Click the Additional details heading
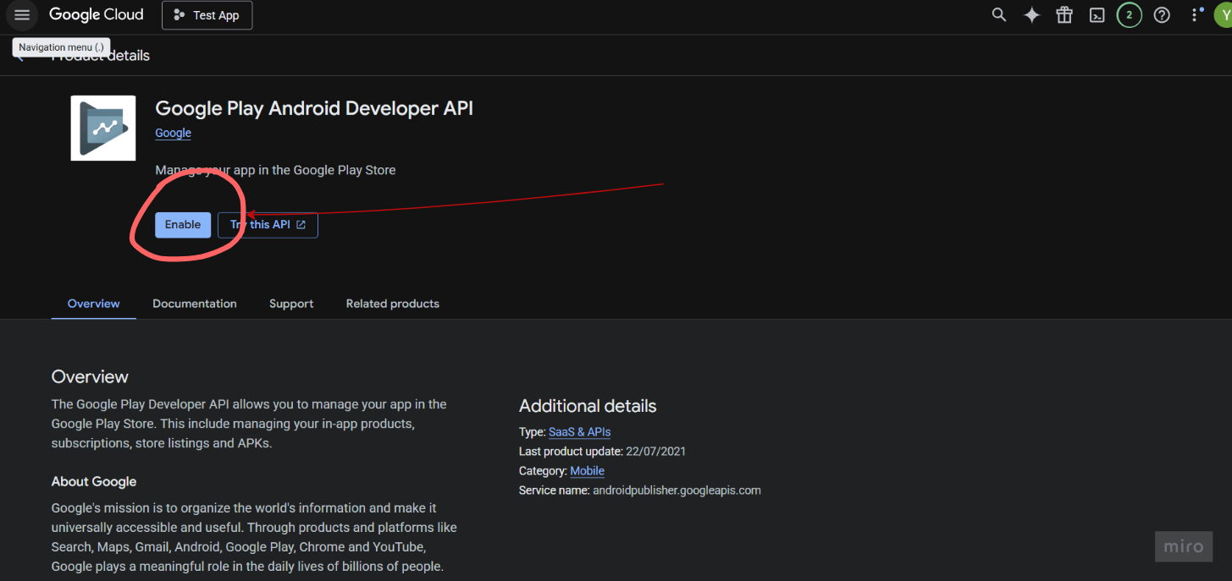 click(x=588, y=406)
